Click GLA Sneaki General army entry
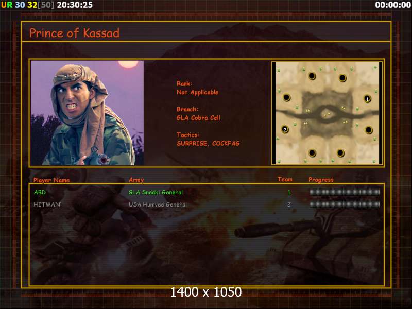 click(x=156, y=192)
